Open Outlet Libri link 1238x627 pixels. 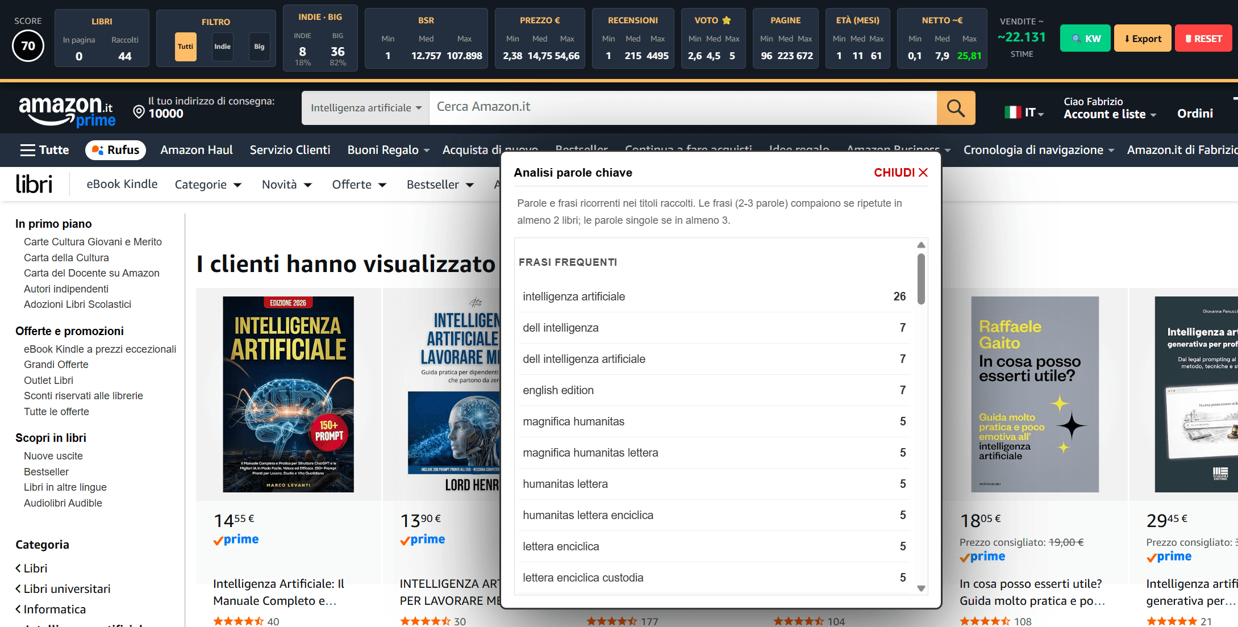48,381
